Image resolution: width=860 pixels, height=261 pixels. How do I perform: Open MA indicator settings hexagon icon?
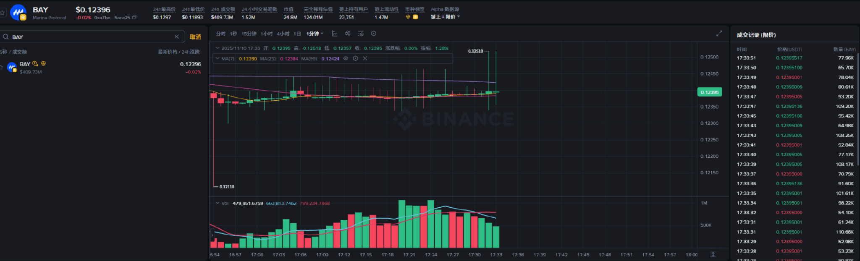pos(355,59)
